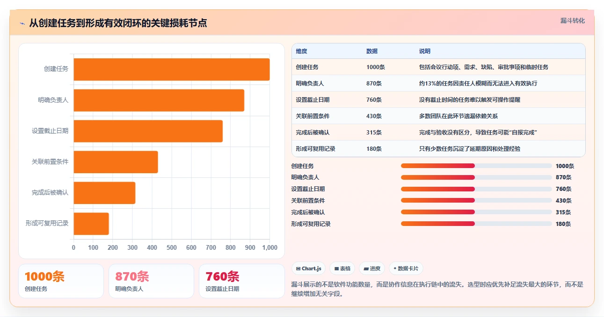This screenshot has width=604, height=317.
Task: Click description starting 包括会议行动项
Action: pyautogui.click(x=484, y=67)
